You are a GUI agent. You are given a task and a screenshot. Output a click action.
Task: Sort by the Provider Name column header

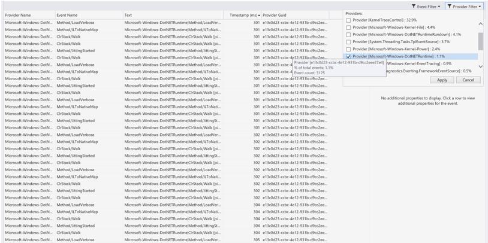point(29,15)
